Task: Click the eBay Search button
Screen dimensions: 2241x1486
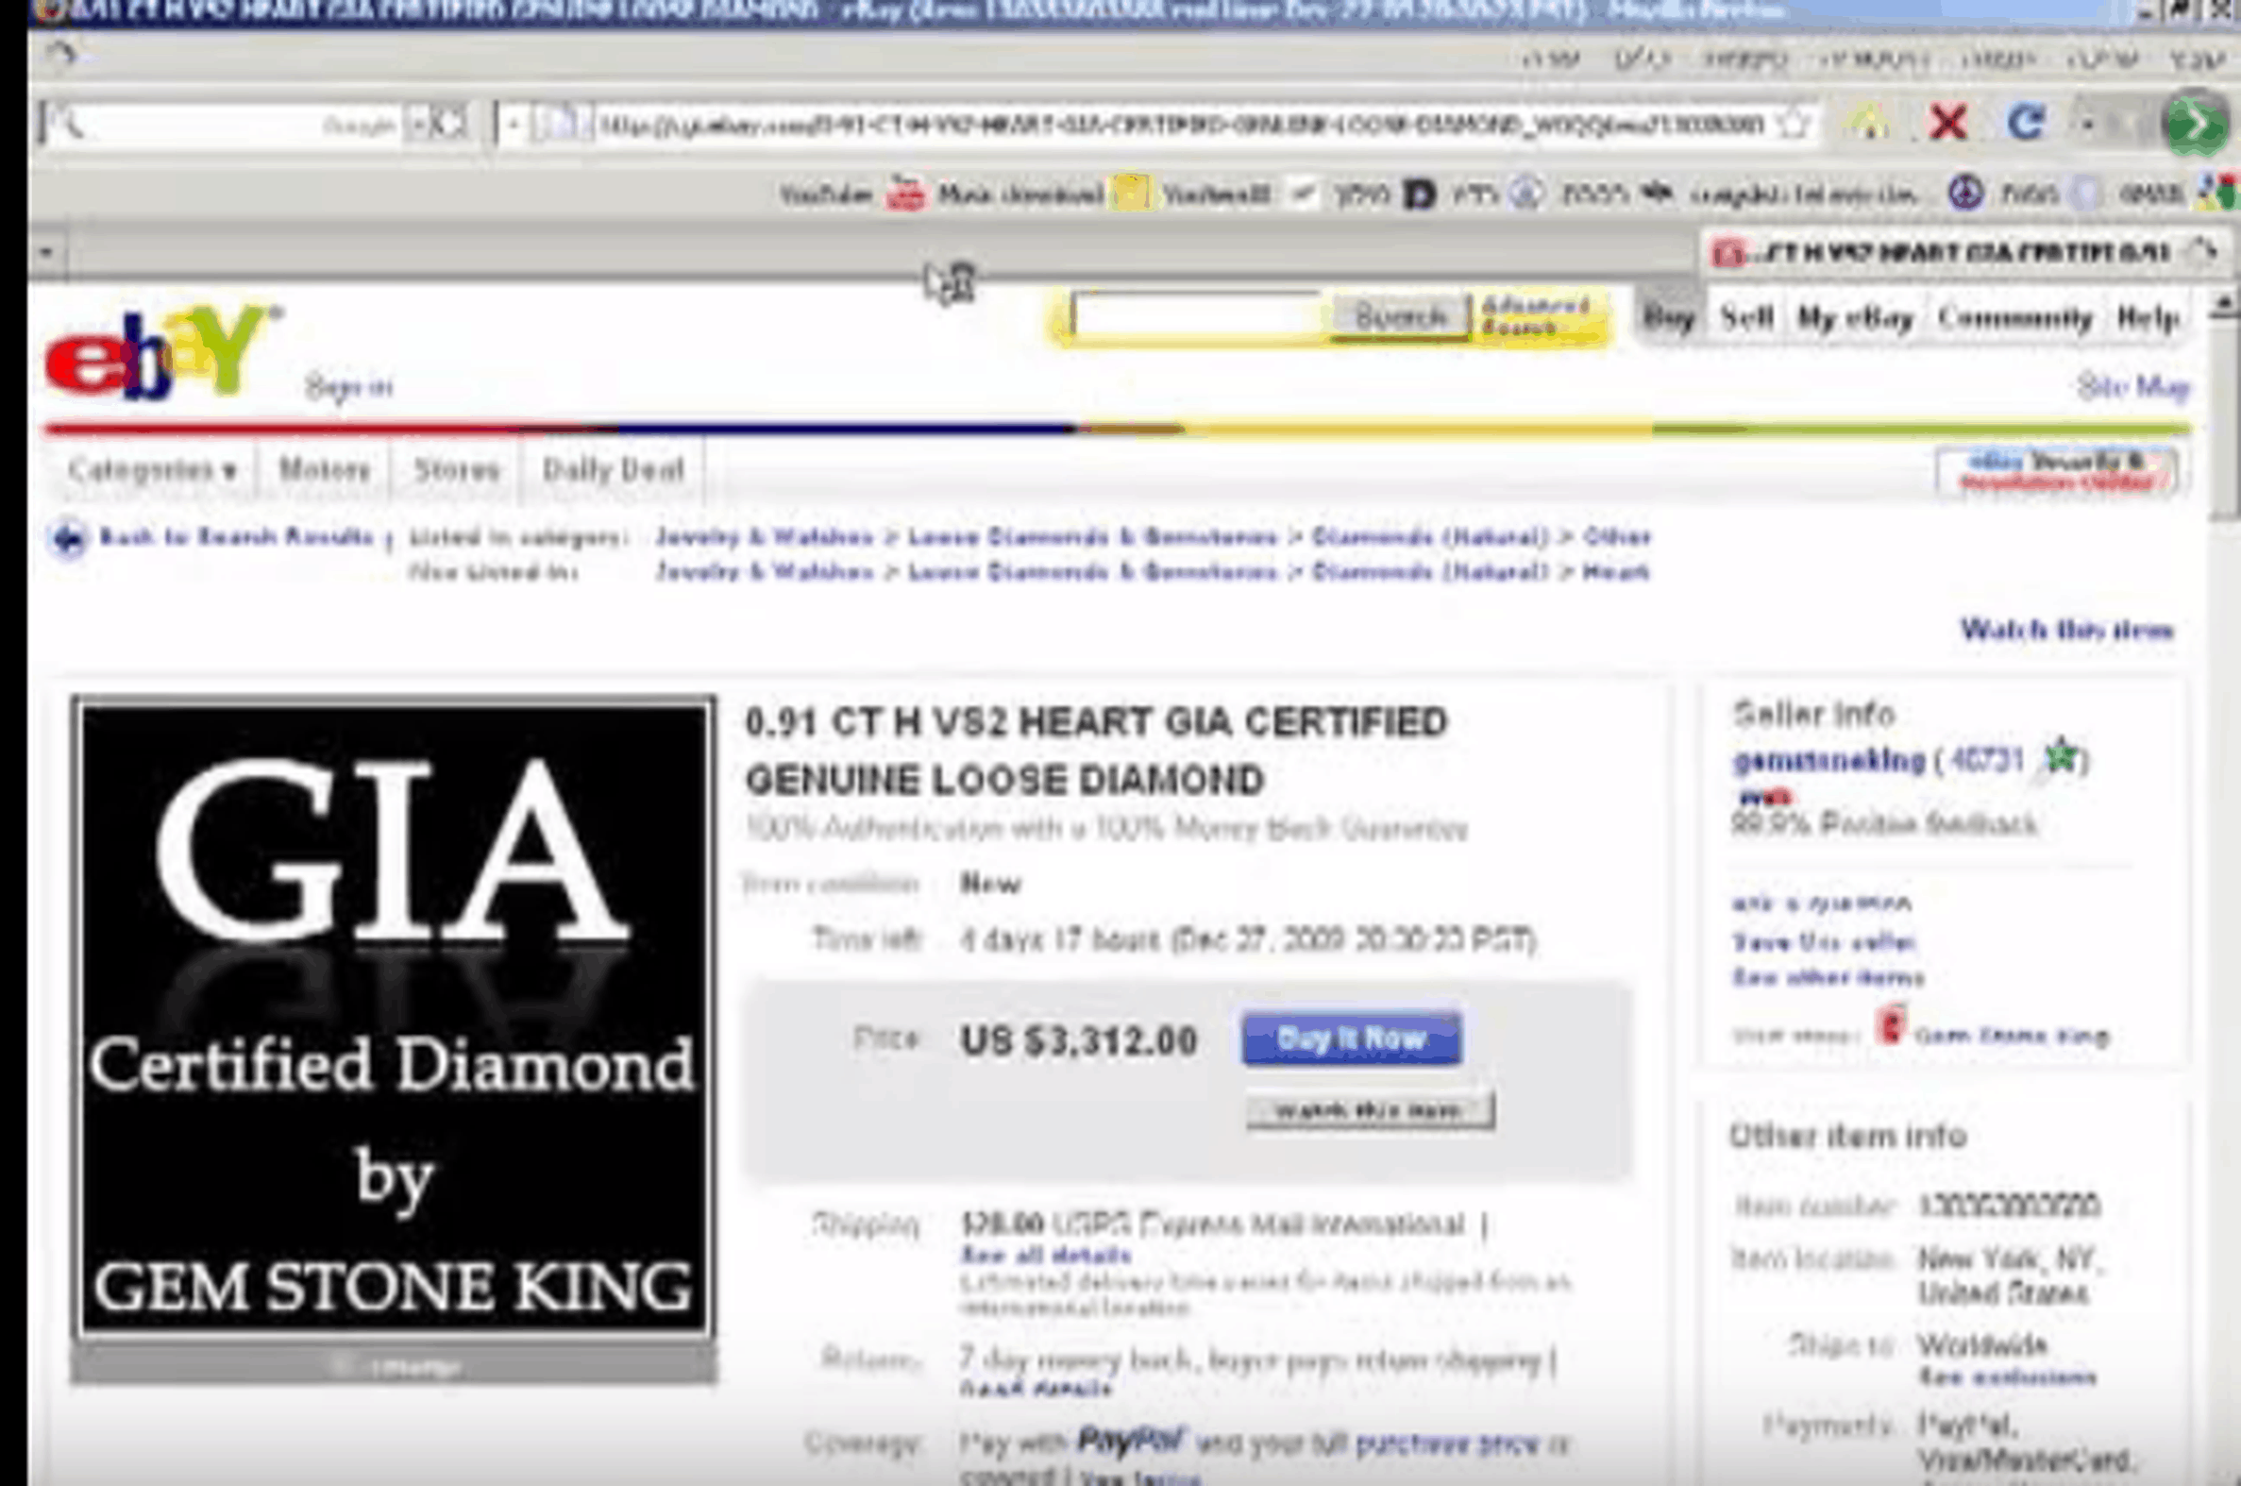Action: (x=1401, y=316)
